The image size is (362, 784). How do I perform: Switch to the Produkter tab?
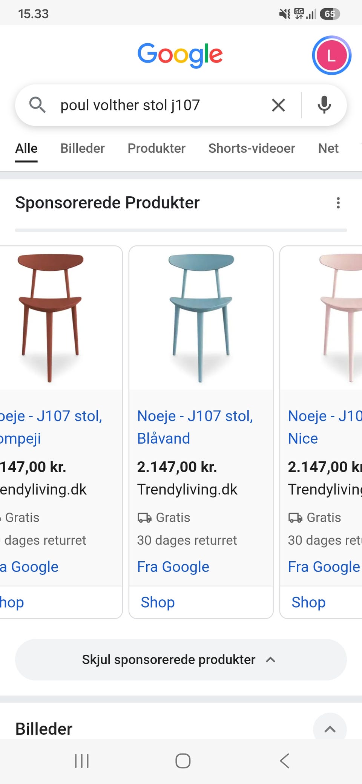coord(156,148)
